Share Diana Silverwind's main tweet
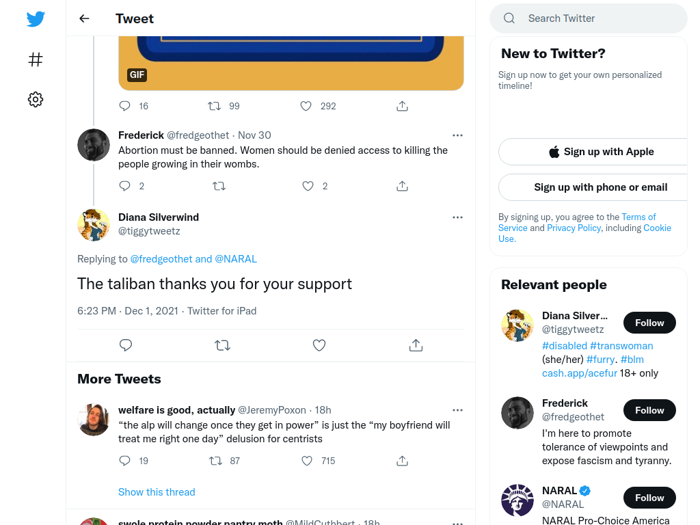The width and height of the screenshot is (700, 525). click(416, 345)
